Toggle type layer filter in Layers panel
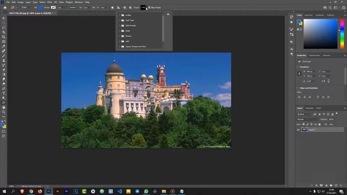This screenshot has width=347, height=195. (324, 114)
